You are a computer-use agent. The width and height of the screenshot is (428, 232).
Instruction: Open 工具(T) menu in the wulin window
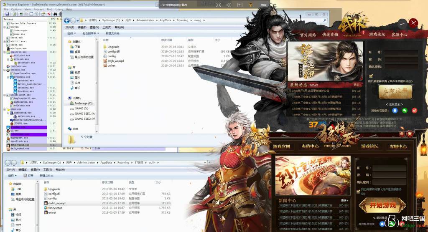48,169
